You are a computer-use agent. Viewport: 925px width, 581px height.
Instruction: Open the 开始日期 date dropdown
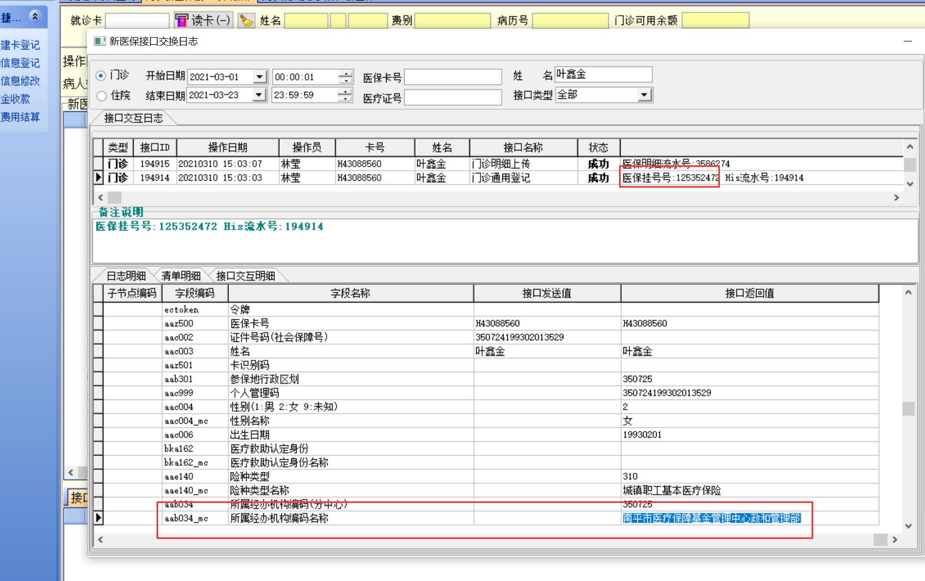point(260,77)
